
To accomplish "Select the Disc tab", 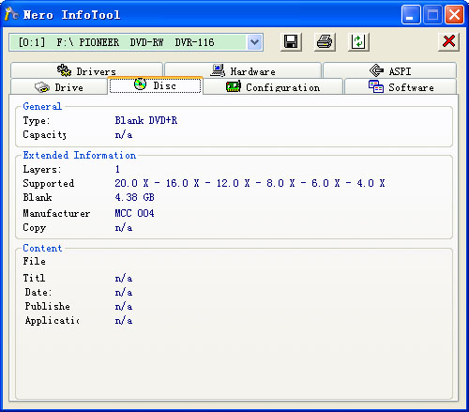I will pos(156,85).
